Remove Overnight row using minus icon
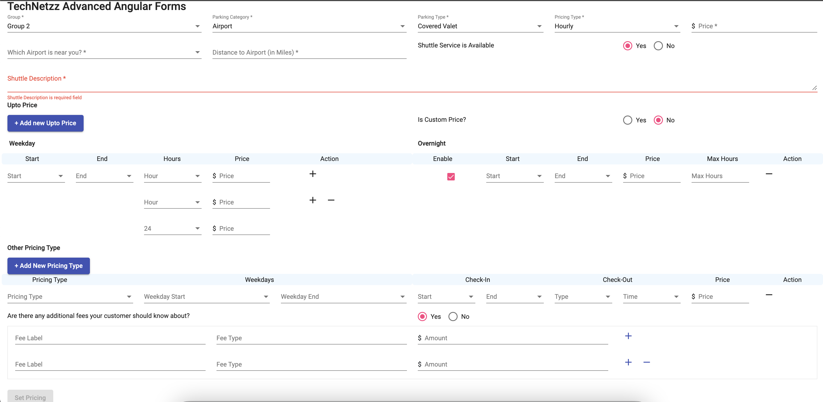The height and width of the screenshot is (402, 823). pyautogui.click(x=769, y=174)
